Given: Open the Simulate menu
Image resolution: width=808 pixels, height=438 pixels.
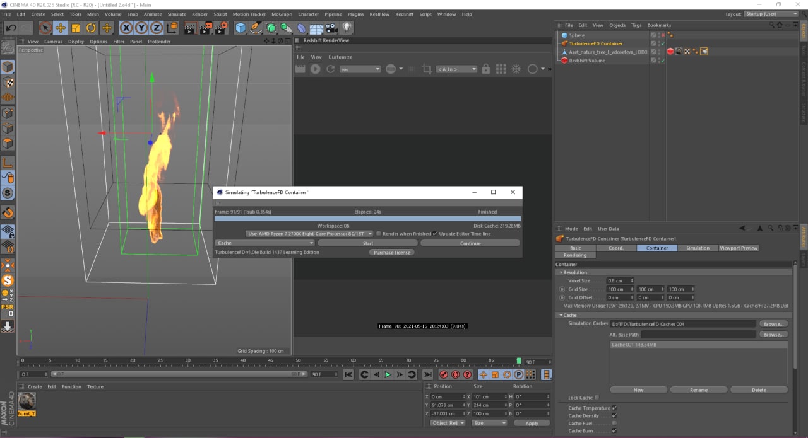Looking at the screenshot, I should click(177, 14).
